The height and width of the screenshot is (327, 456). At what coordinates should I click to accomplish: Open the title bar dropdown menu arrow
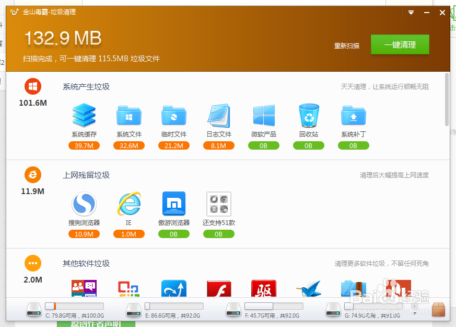411,12
